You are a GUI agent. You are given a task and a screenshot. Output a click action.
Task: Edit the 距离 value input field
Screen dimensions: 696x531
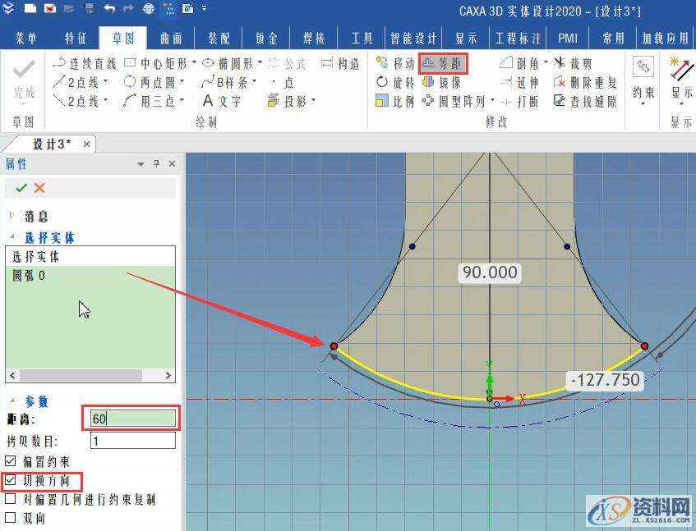130,419
